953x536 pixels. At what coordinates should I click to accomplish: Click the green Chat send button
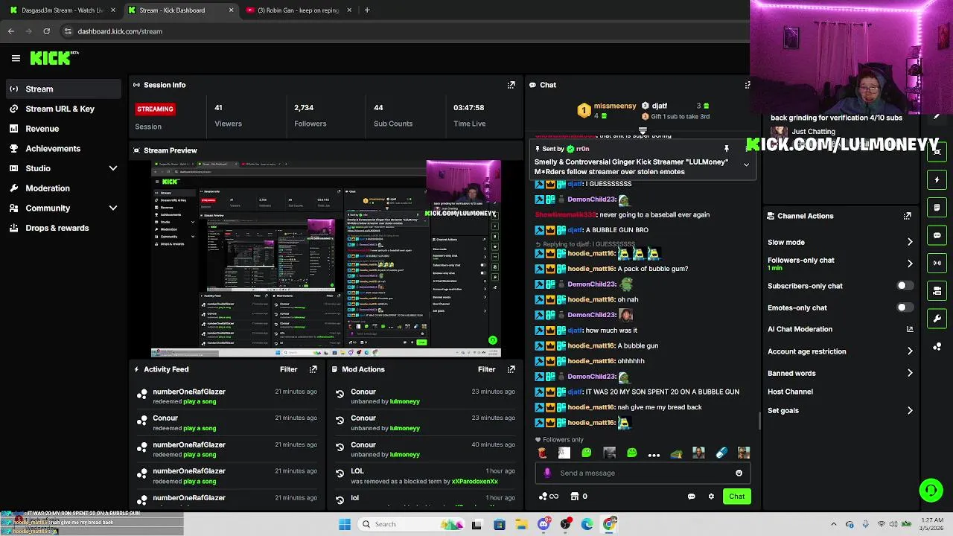736,497
